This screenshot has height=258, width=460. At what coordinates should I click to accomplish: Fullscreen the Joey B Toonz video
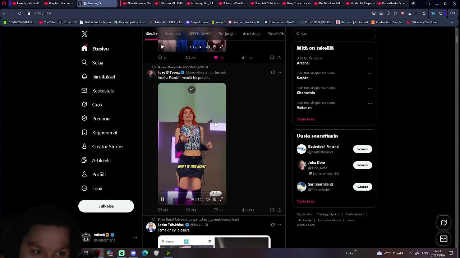coord(221,199)
